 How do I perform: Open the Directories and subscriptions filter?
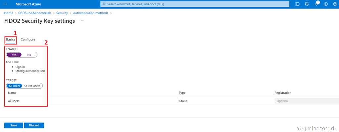(307, 4)
